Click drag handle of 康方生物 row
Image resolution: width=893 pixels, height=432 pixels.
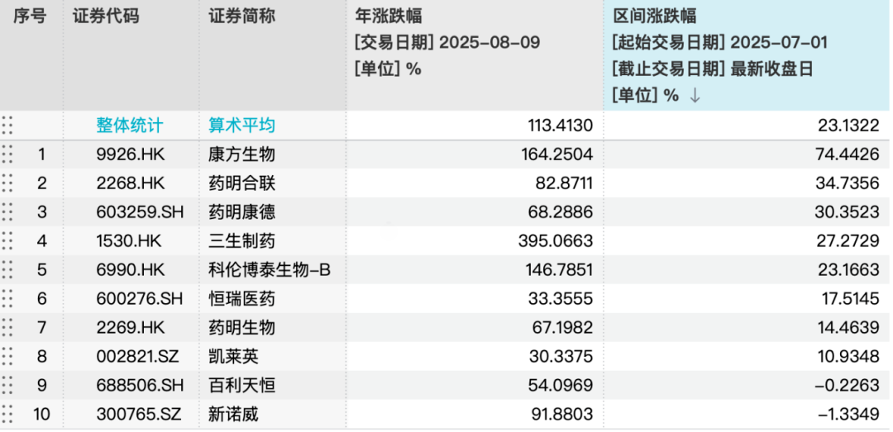(x=7, y=154)
